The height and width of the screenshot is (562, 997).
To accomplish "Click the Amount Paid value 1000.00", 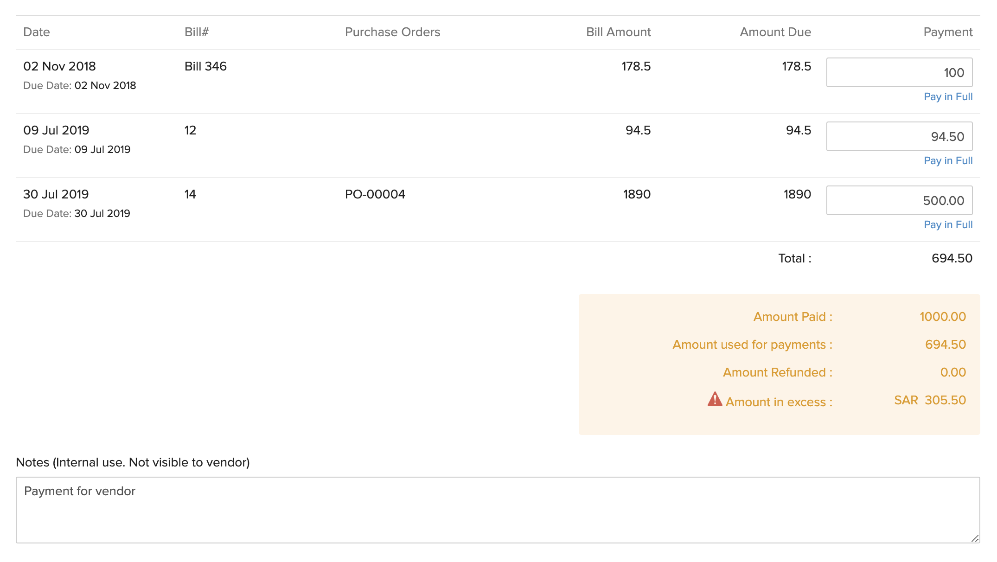I will [942, 317].
